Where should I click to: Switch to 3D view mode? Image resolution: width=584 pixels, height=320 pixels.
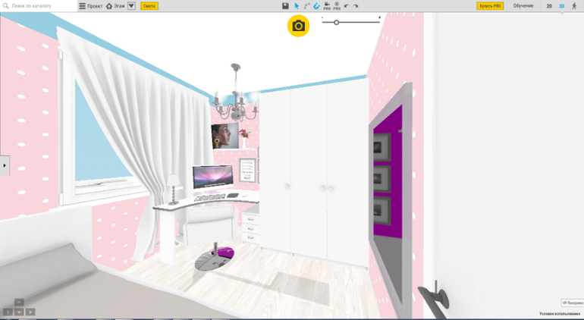(x=561, y=6)
